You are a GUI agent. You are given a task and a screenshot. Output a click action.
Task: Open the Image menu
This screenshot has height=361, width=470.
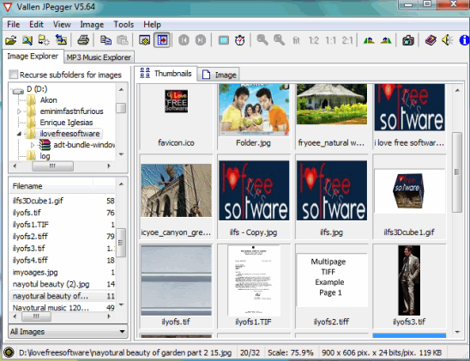tap(92, 24)
